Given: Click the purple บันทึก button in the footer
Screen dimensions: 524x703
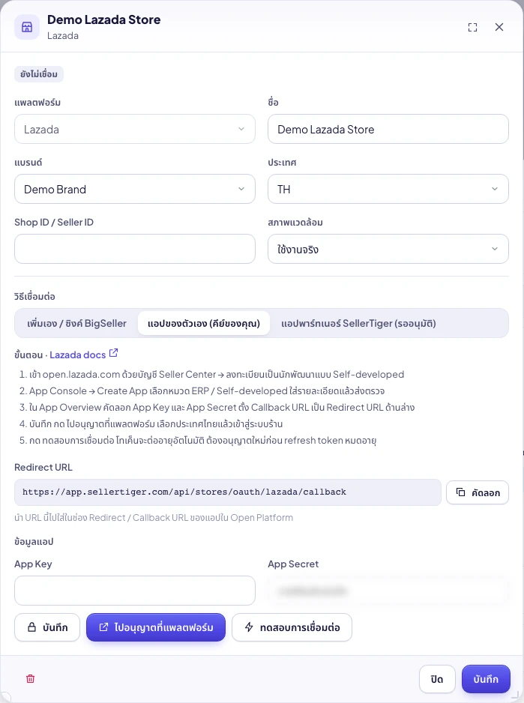Looking at the screenshot, I should click(486, 679).
